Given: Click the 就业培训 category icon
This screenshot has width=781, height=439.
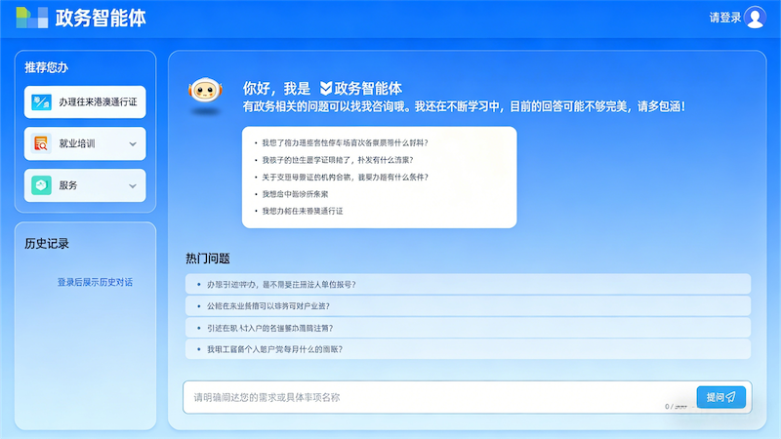Looking at the screenshot, I should [41, 143].
